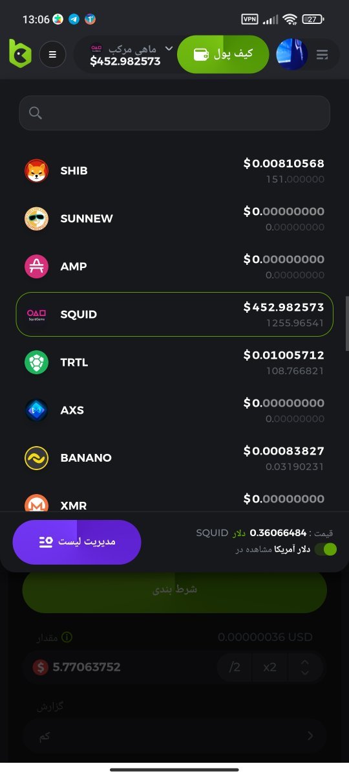Toggle the view in US dollars switch
Image resolution: width=349 pixels, height=777 pixels.
(326, 549)
